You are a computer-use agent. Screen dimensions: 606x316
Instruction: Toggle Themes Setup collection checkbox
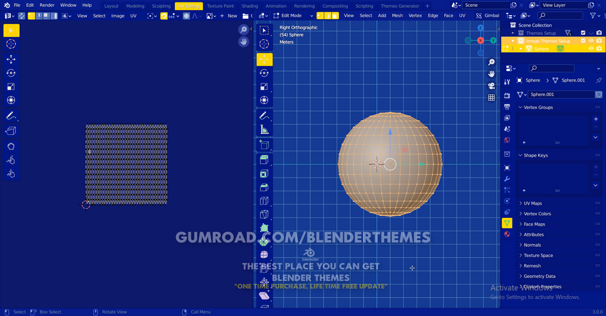pyautogui.click(x=583, y=33)
